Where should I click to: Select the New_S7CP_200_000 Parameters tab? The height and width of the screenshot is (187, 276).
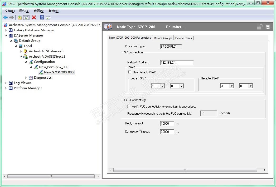pos(130,38)
